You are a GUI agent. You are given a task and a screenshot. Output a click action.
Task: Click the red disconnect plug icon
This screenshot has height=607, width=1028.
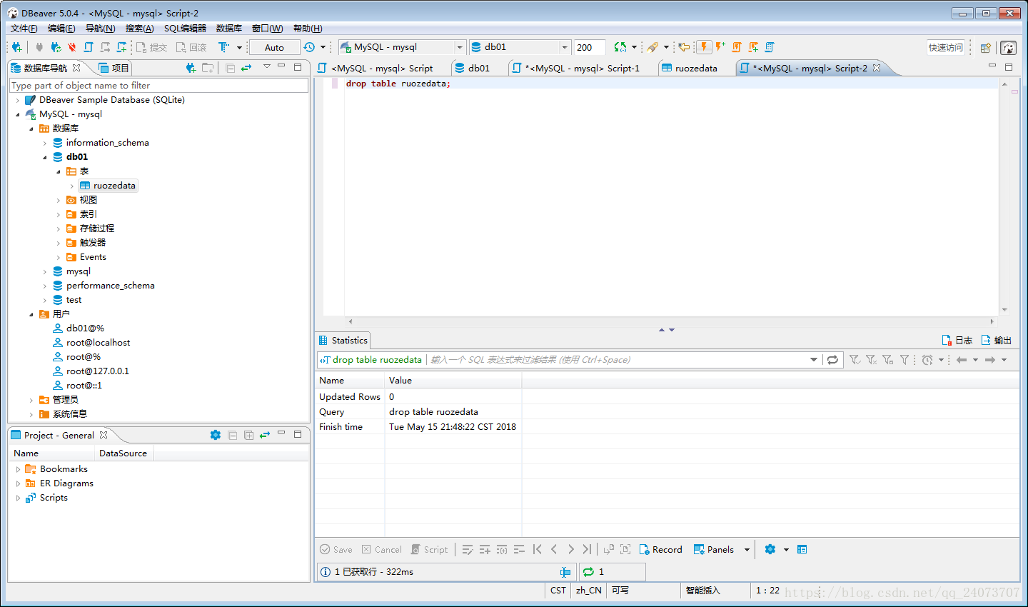(72, 47)
